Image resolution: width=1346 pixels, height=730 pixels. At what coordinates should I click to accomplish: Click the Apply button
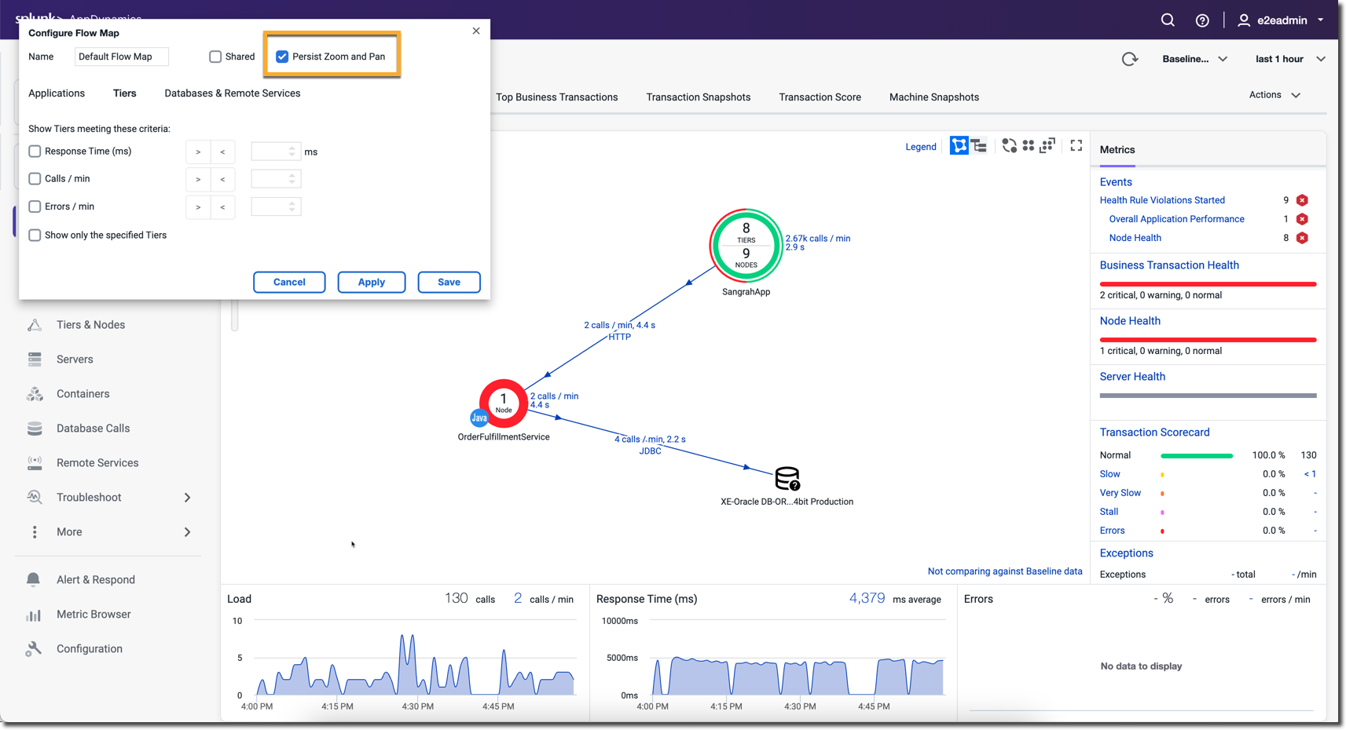point(372,283)
